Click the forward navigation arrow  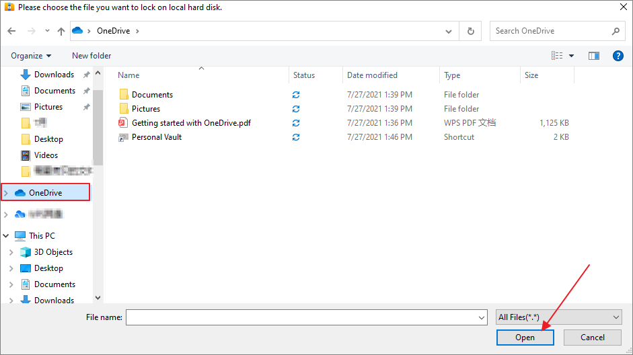pyautogui.click(x=31, y=31)
